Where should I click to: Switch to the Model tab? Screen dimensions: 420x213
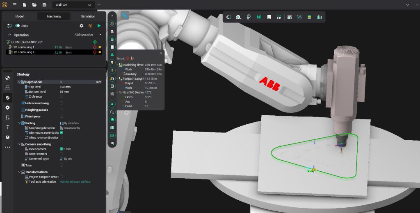tap(19, 16)
